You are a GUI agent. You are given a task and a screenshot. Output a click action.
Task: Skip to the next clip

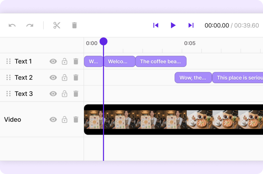tap(191, 26)
